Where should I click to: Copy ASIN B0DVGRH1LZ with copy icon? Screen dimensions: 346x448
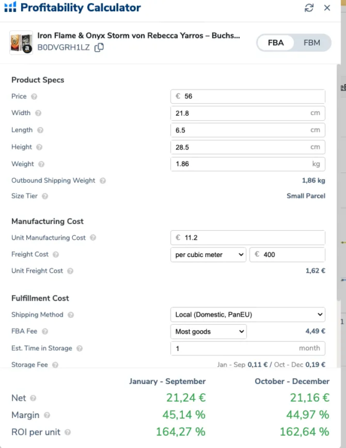(99, 47)
